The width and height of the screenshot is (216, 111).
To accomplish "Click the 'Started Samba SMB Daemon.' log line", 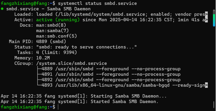I will pos(125,101).
